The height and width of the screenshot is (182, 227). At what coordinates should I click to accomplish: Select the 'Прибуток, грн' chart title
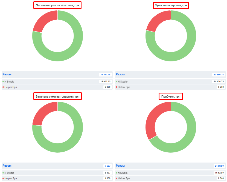(x=171, y=96)
